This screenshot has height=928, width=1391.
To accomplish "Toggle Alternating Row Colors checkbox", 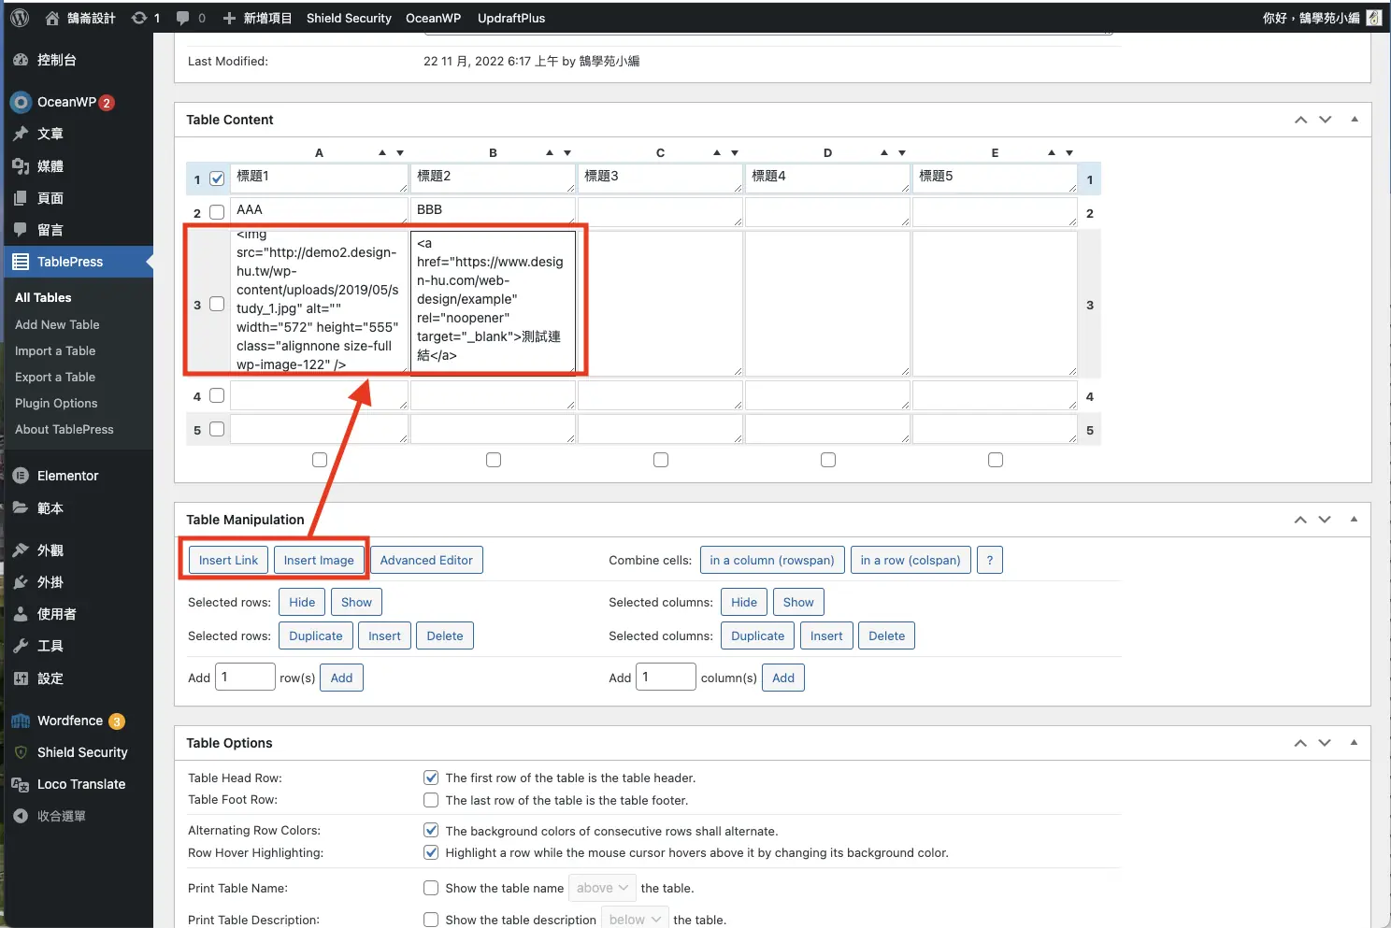I will (431, 830).
